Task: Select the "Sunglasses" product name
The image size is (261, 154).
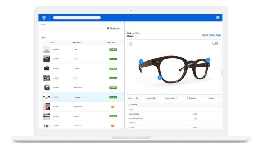Action: [x=77, y=126]
